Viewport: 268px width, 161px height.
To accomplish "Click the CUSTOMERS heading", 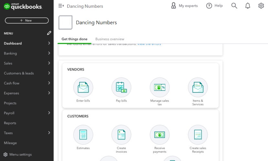I will [78, 116].
